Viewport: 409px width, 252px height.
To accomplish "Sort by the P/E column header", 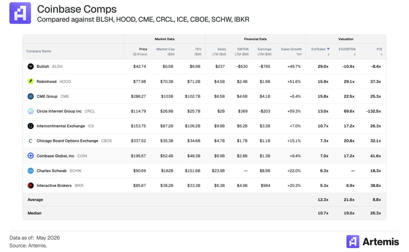I will click(379, 51).
